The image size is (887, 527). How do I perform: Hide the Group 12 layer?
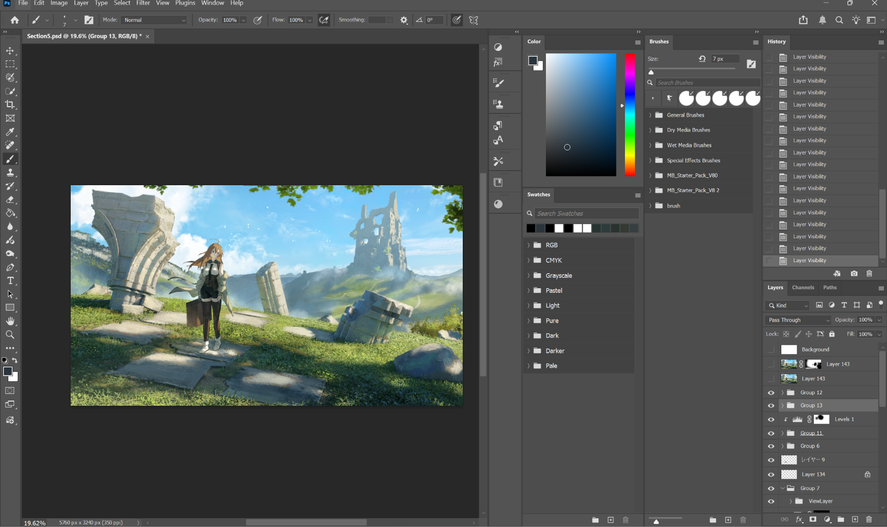click(771, 393)
